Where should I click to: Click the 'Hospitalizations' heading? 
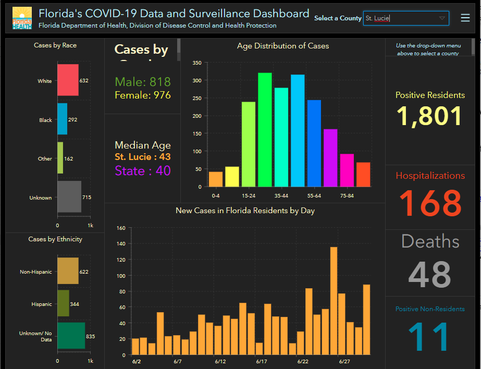coord(430,176)
